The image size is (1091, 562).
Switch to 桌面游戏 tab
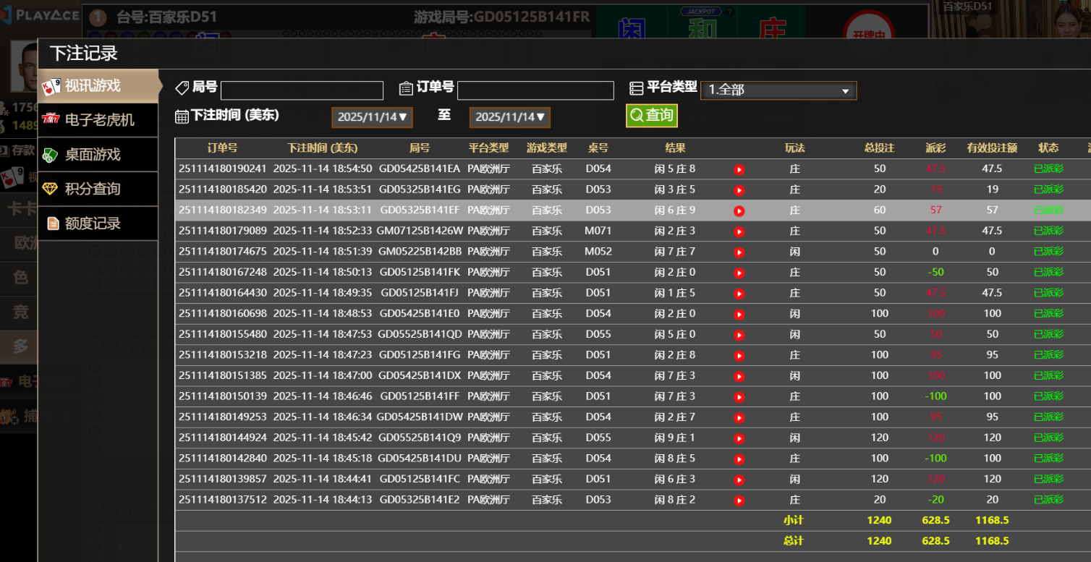[x=93, y=154]
